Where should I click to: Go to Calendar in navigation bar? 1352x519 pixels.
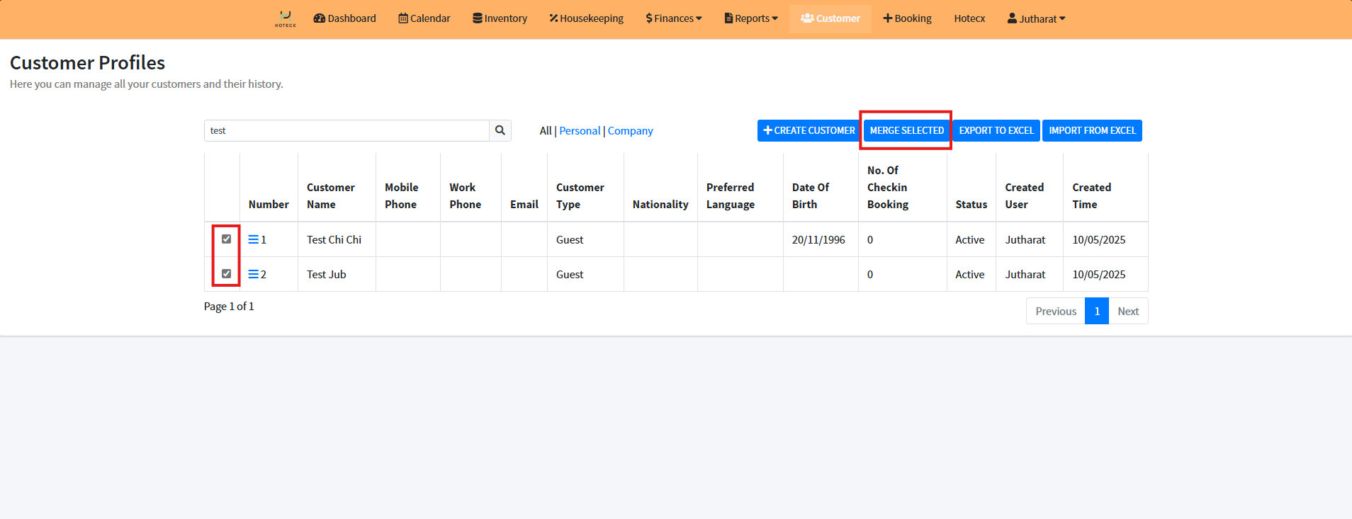coord(424,18)
